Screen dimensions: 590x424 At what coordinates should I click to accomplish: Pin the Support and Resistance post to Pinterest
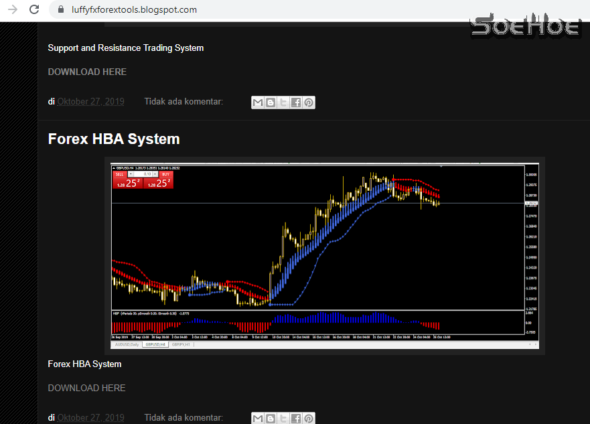tap(309, 102)
